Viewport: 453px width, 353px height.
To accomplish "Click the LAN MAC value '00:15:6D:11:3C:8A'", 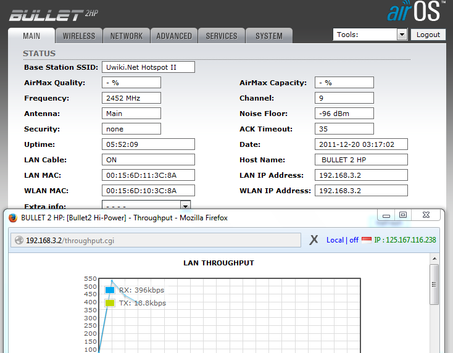I will [148, 175].
